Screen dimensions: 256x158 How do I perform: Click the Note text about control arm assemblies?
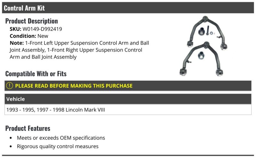(x=79, y=50)
